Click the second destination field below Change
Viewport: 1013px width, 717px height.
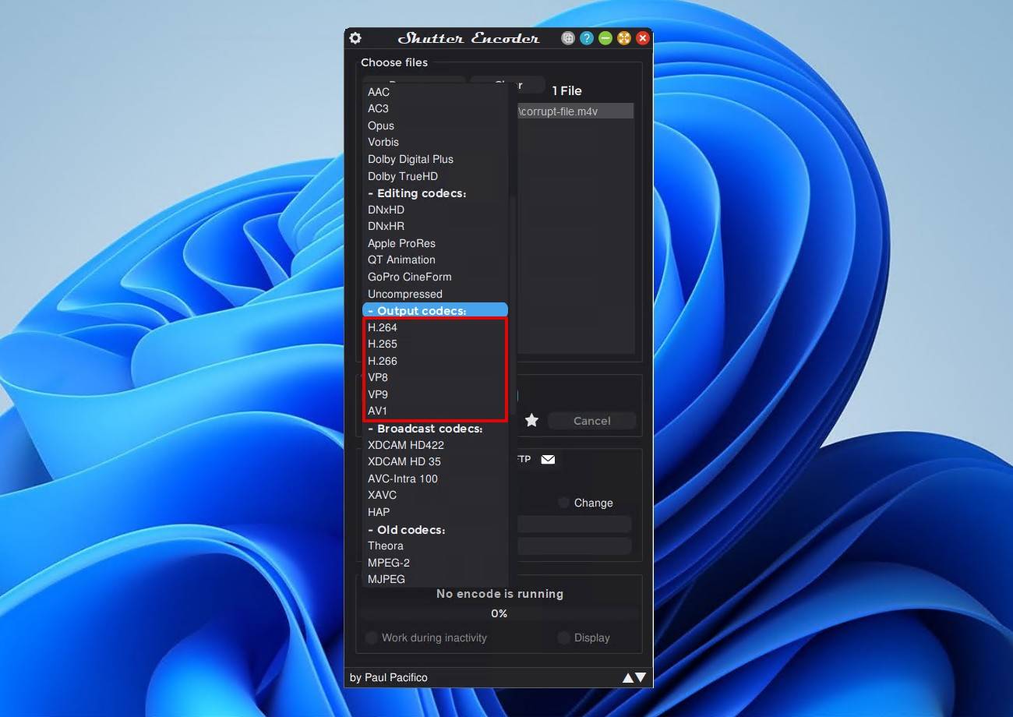click(x=574, y=546)
